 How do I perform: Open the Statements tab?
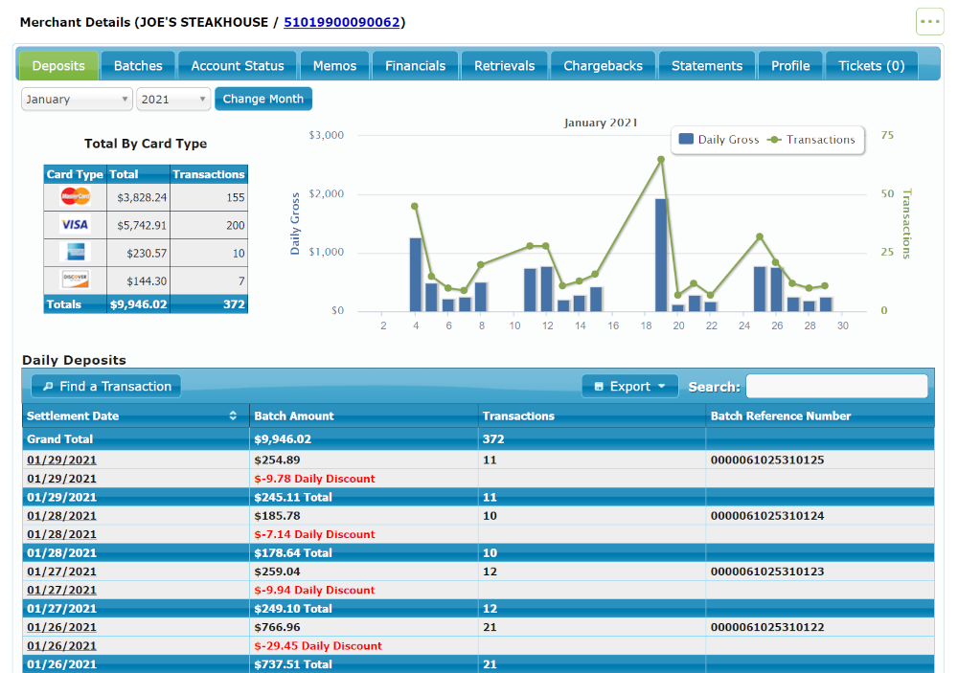(707, 65)
